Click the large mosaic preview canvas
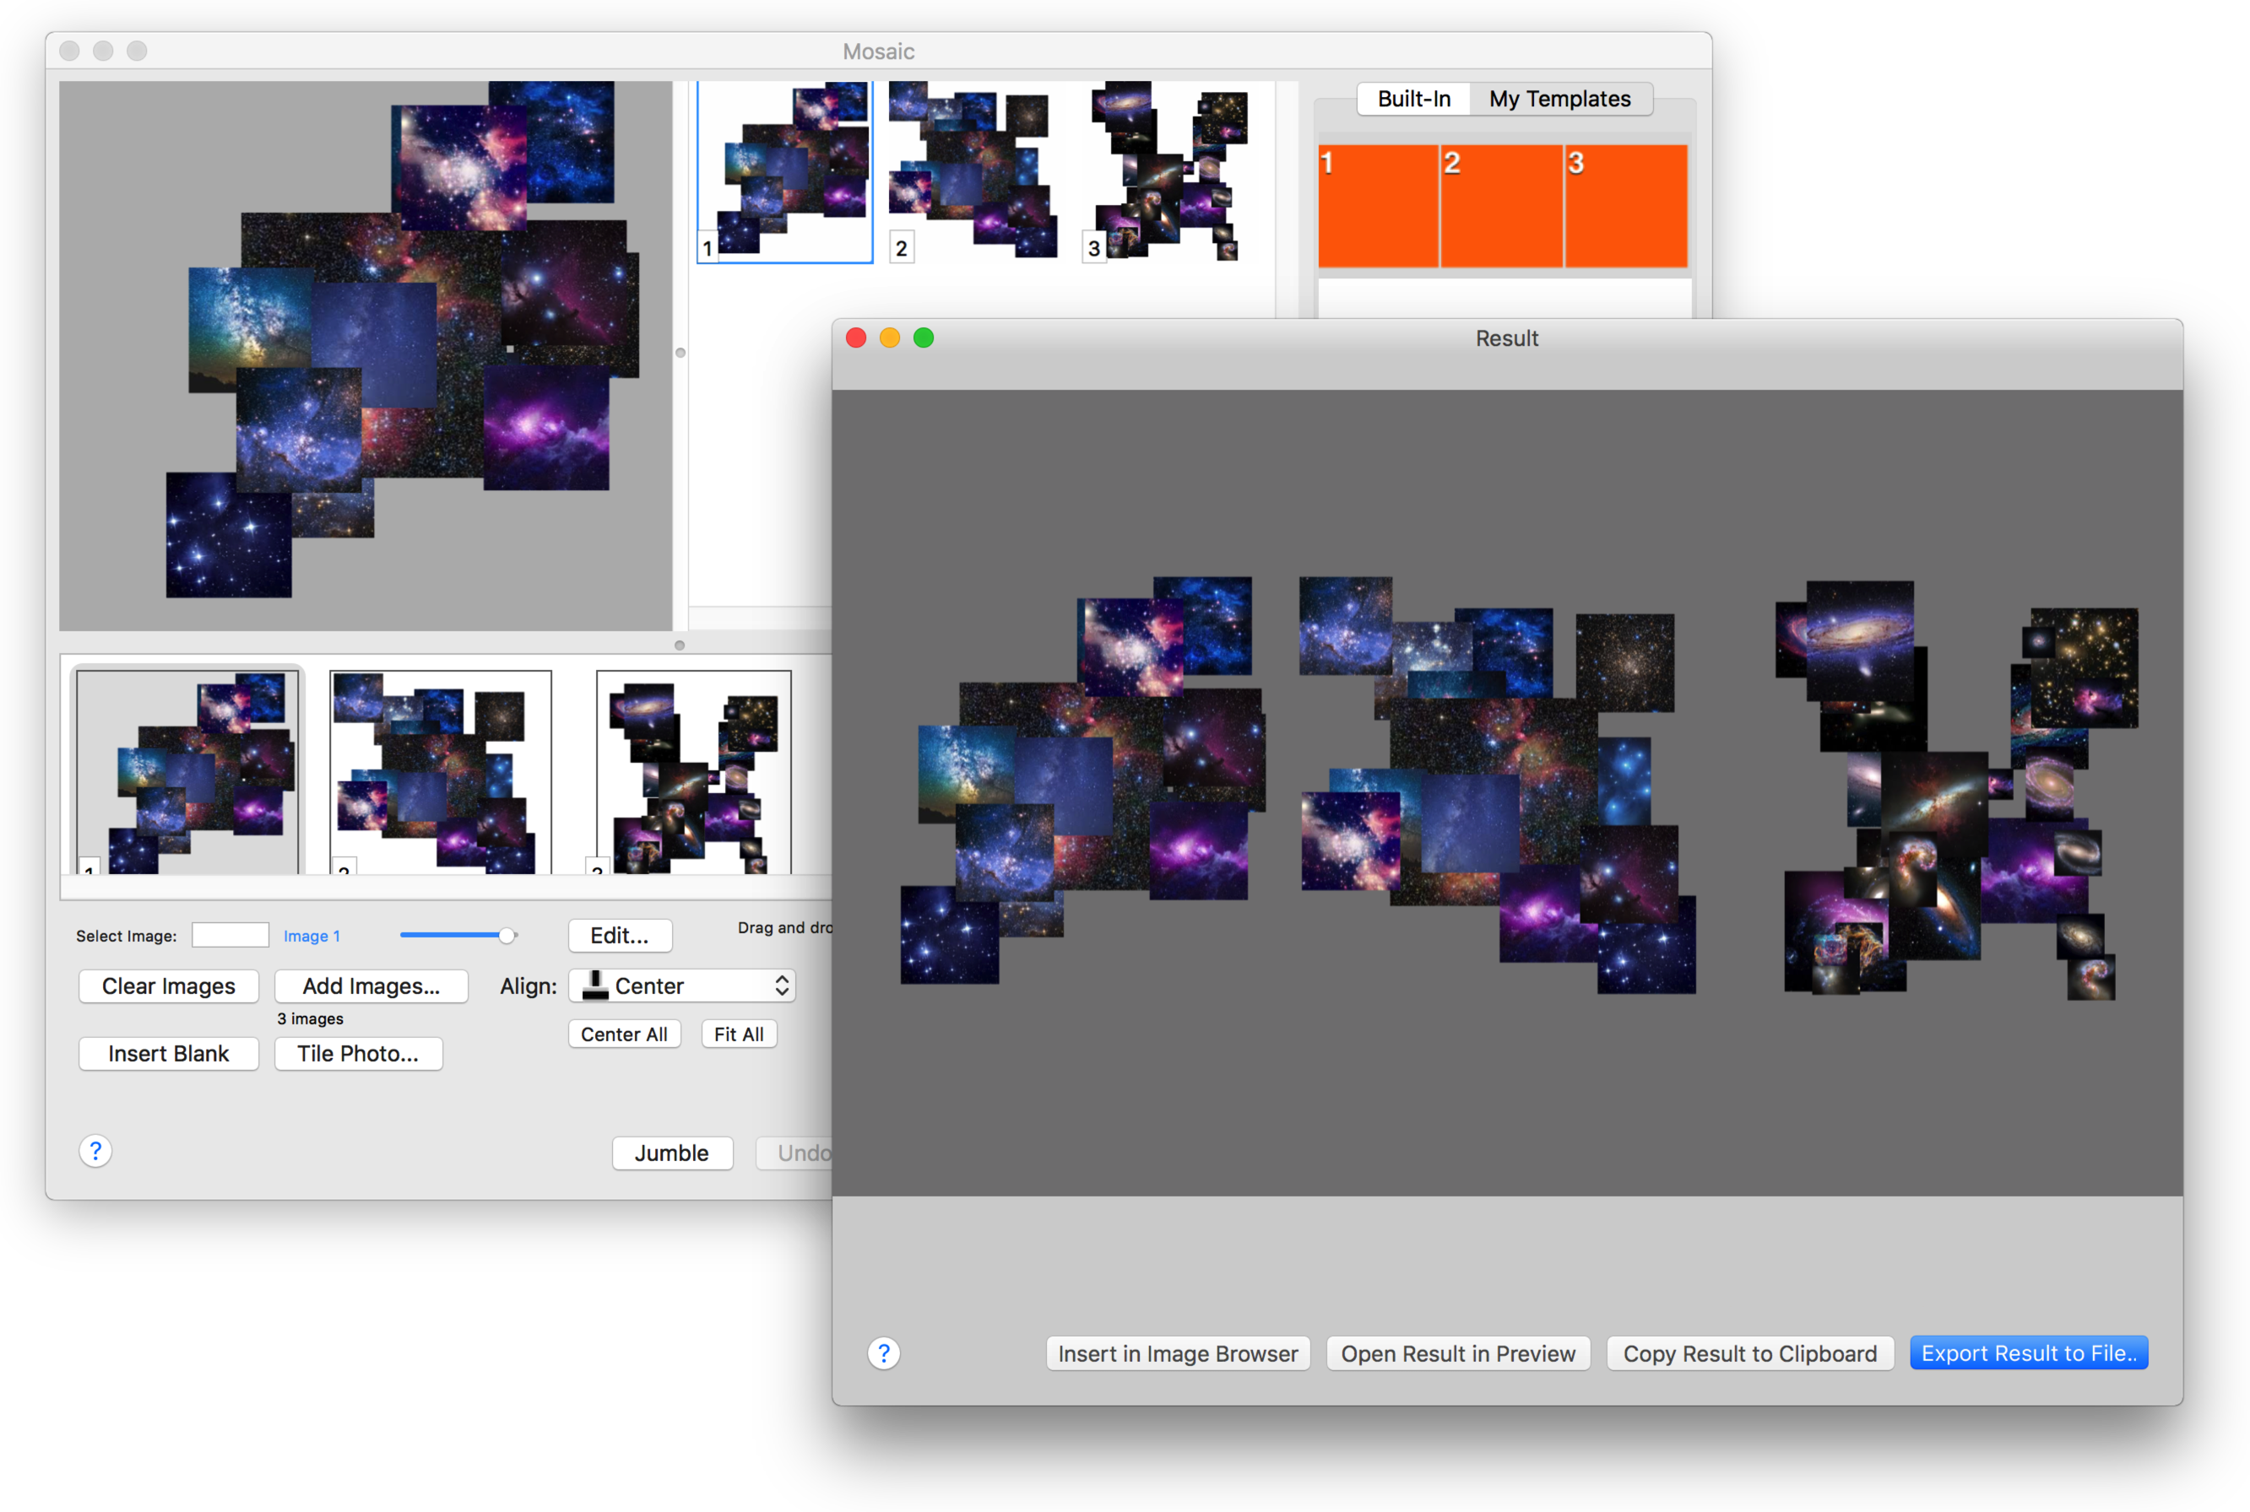 coord(366,356)
